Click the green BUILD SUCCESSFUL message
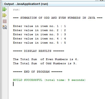The height and width of the screenshot is (99, 105). point(49,80)
